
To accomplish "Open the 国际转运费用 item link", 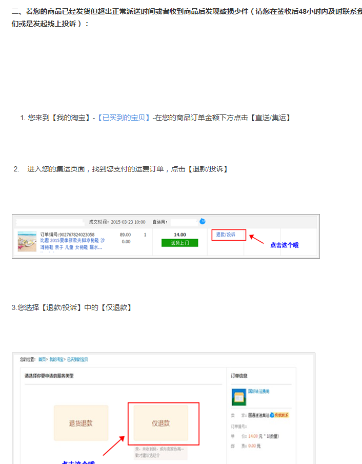I will pyautogui.click(x=258, y=391).
